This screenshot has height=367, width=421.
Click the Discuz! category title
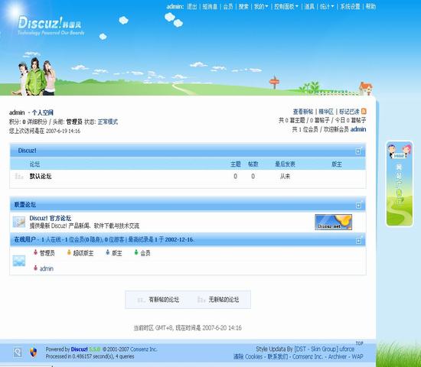click(x=27, y=151)
